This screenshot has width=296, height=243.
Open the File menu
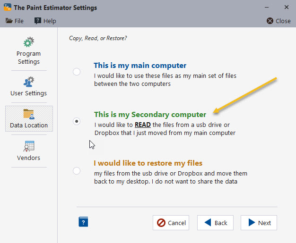(x=15, y=21)
